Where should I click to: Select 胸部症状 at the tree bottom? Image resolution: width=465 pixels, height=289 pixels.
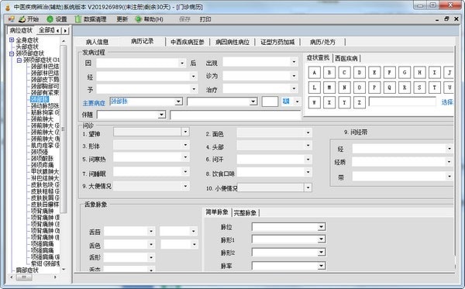pyautogui.click(x=27, y=270)
